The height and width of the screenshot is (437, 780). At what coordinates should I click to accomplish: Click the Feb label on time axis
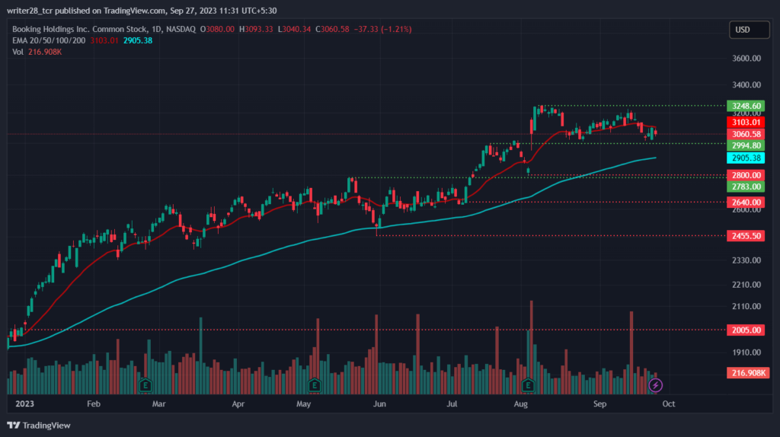coord(94,404)
